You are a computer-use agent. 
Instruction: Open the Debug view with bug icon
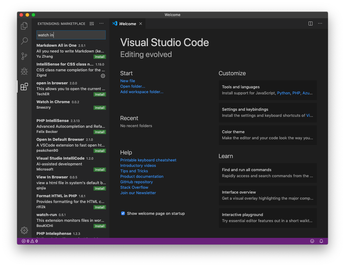[x=24, y=71]
